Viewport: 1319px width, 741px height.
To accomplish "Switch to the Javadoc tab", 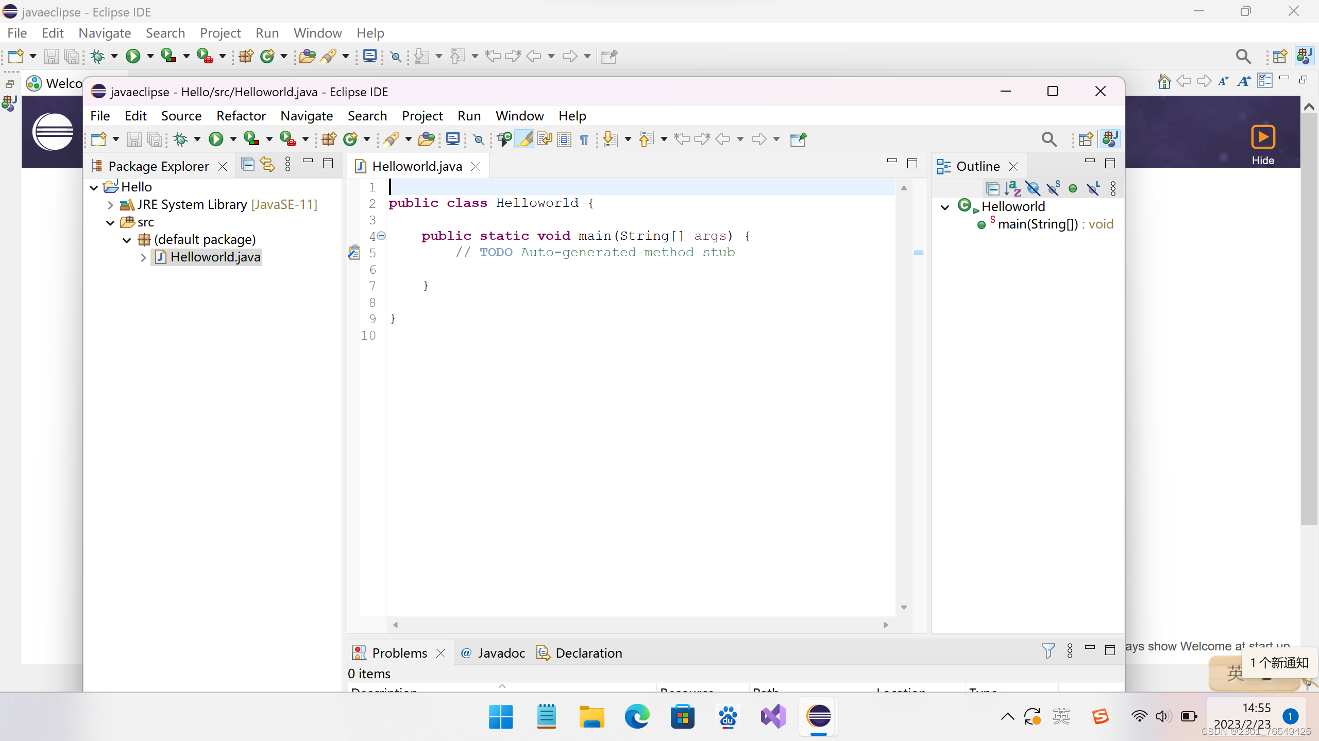I will pos(493,653).
